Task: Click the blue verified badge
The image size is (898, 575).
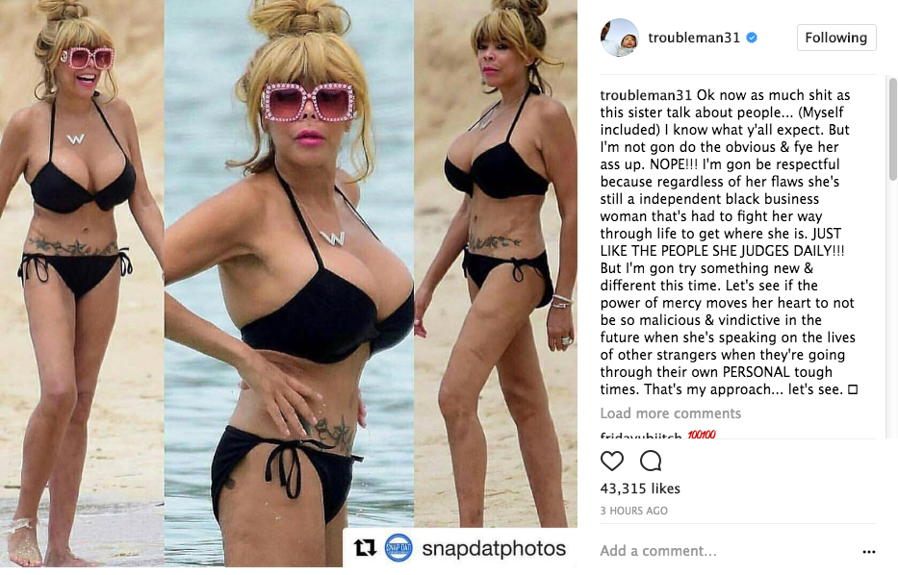Action: 752,37
